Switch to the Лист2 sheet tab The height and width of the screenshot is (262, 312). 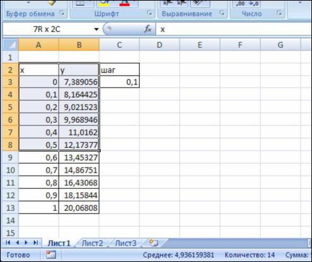(x=92, y=243)
